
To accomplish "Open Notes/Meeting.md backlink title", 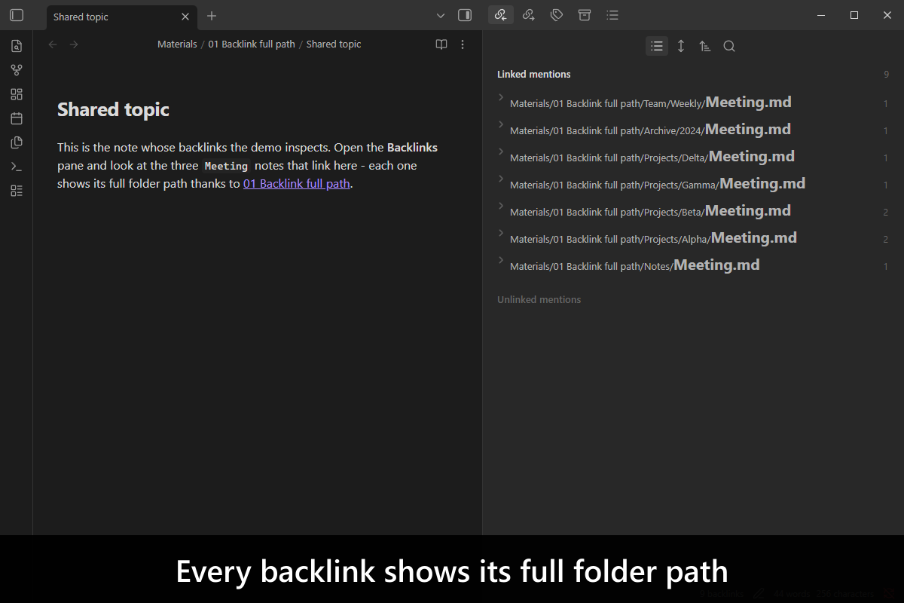I will pyautogui.click(x=635, y=265).
